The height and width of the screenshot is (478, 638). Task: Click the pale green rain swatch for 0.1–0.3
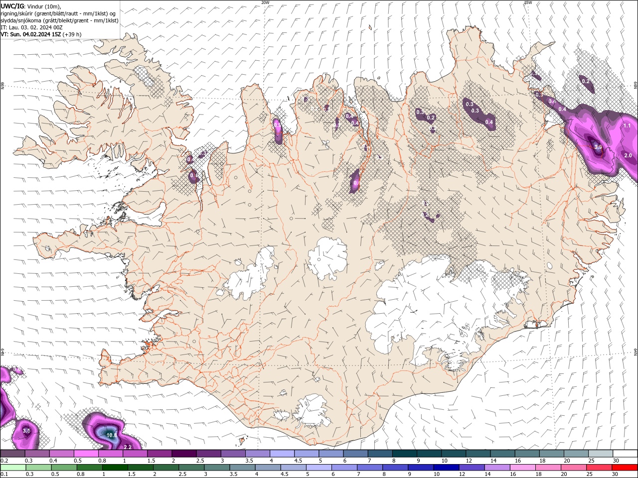coord(13,468)
